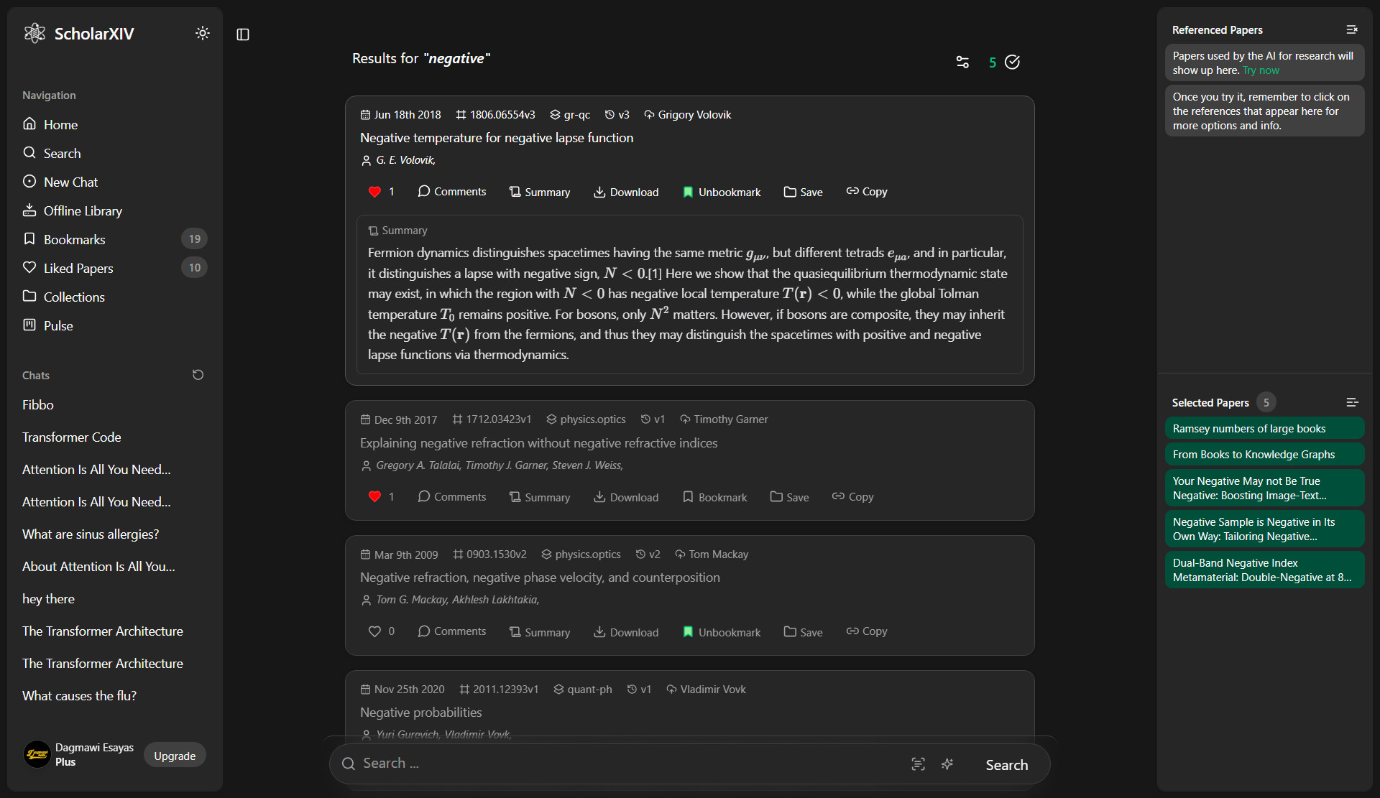Screen dimensions: 1380x798
Task: Copy link of Explaining negative refraction paper
Action: (x=853, y=497)
